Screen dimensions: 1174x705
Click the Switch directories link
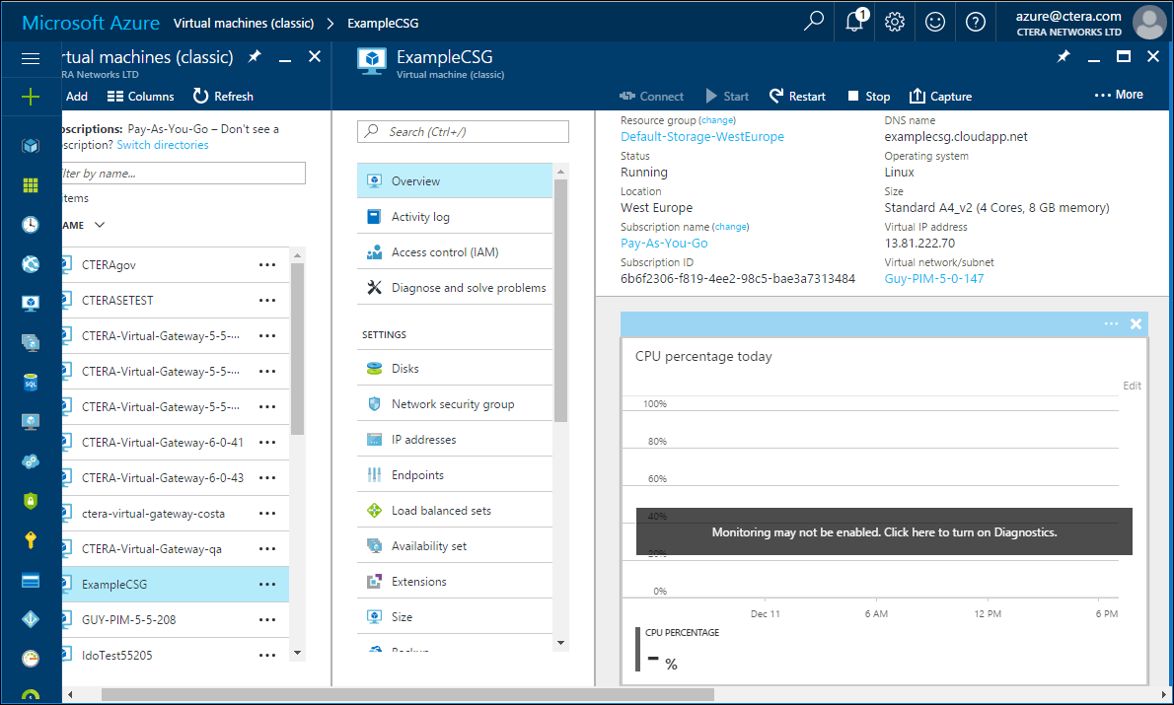(x=163, y=145)
